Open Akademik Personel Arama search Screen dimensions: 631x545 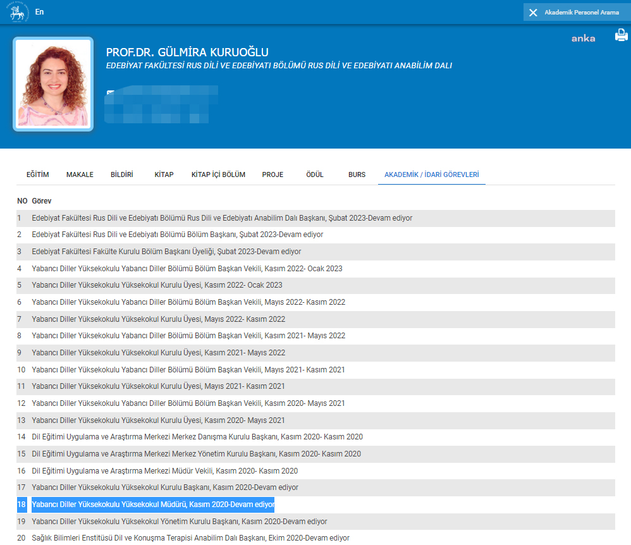582,13
